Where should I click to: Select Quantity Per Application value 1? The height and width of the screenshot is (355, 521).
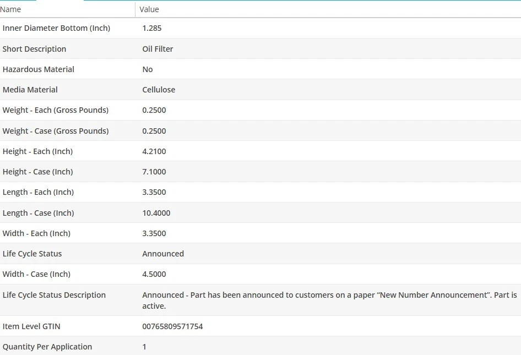coord(144,347)
